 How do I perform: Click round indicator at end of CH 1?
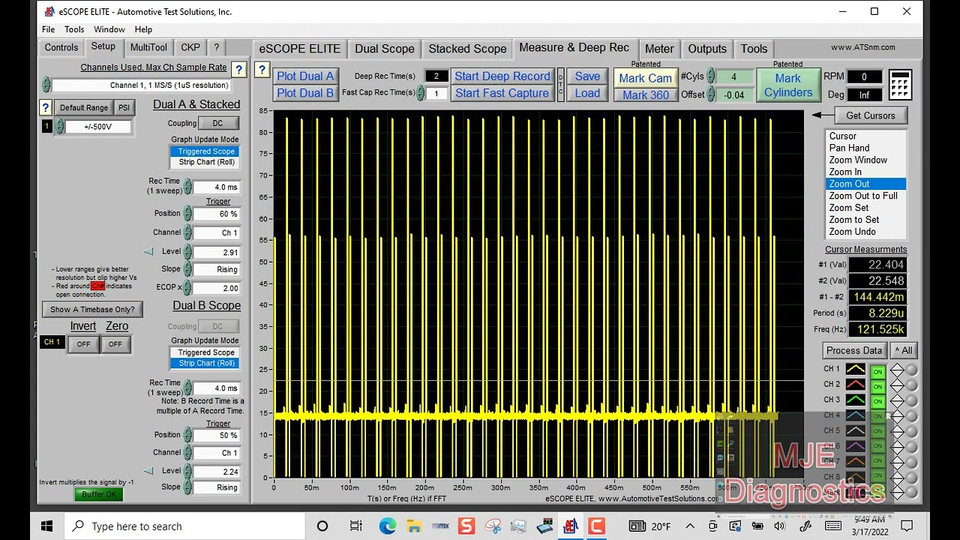coord(911,370)
